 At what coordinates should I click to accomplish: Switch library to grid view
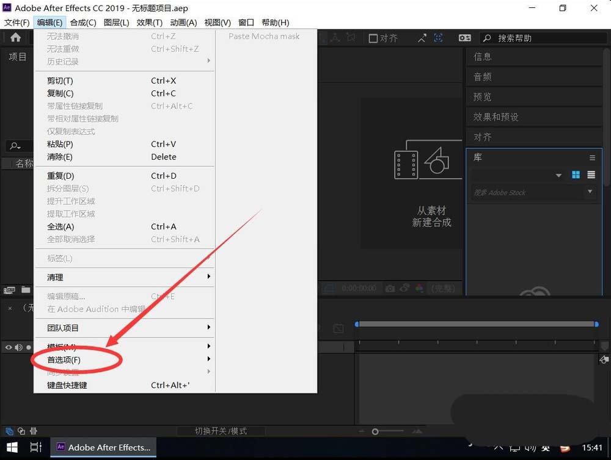[x=576, y=174]
